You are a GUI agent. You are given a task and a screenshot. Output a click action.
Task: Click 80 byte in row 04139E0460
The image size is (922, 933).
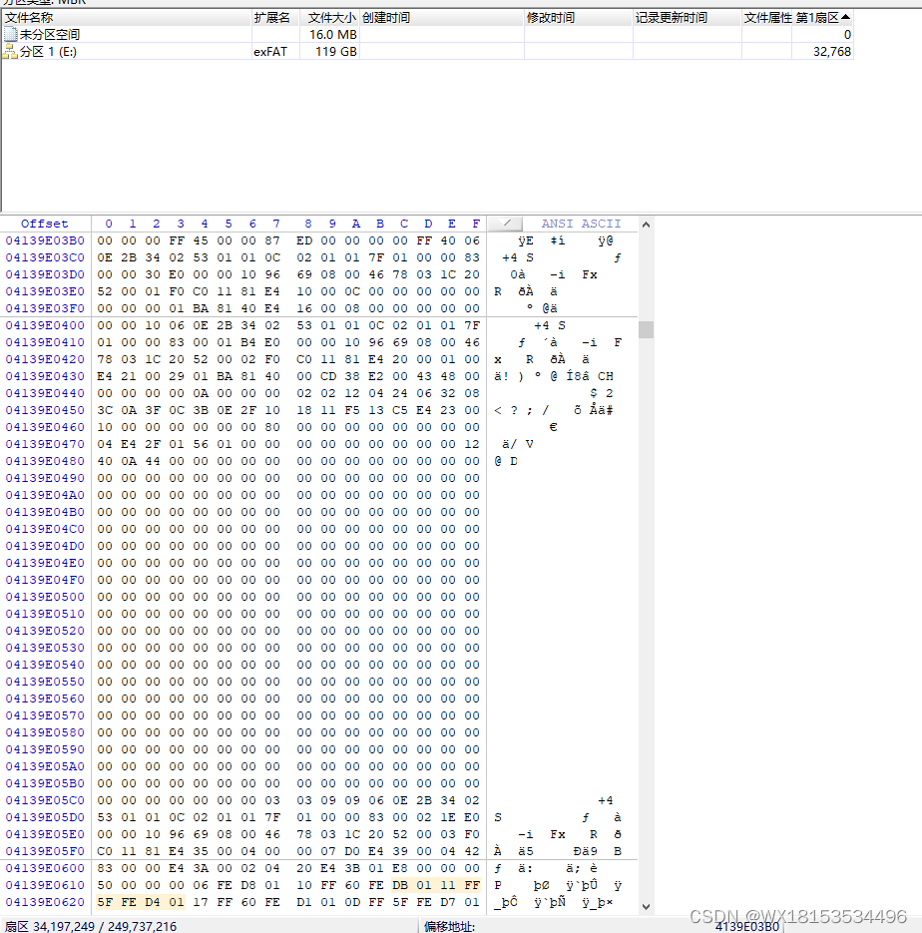point(272,427)
